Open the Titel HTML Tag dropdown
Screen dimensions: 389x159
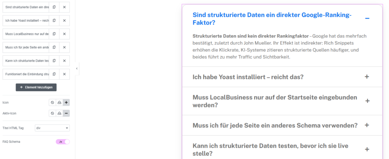[52, 128]
